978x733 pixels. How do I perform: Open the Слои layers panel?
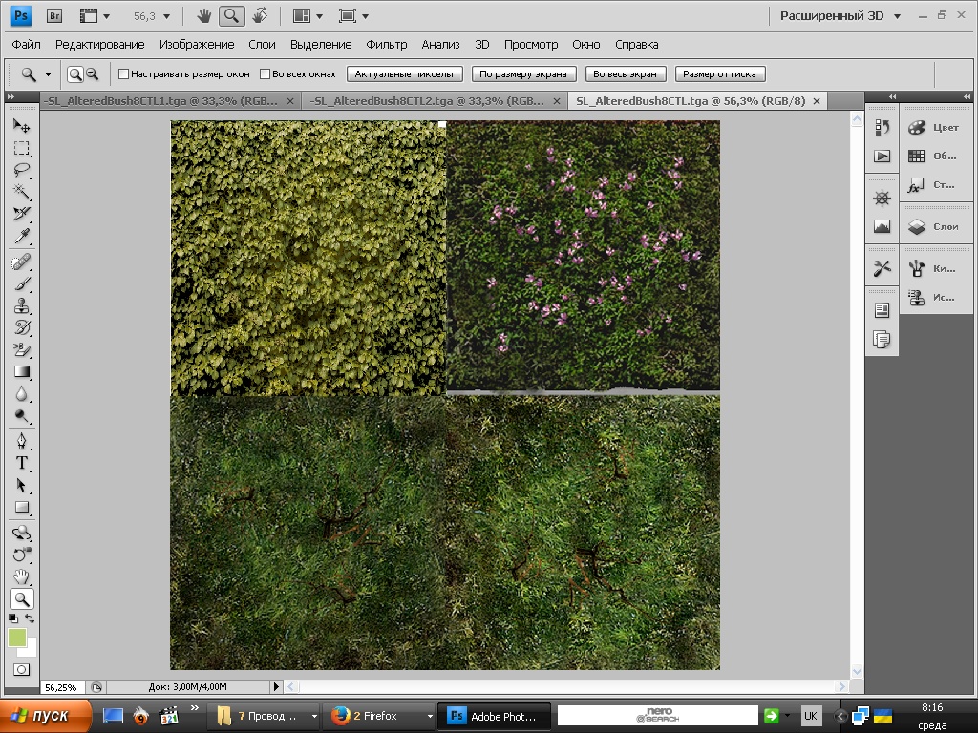coord(935,226)
